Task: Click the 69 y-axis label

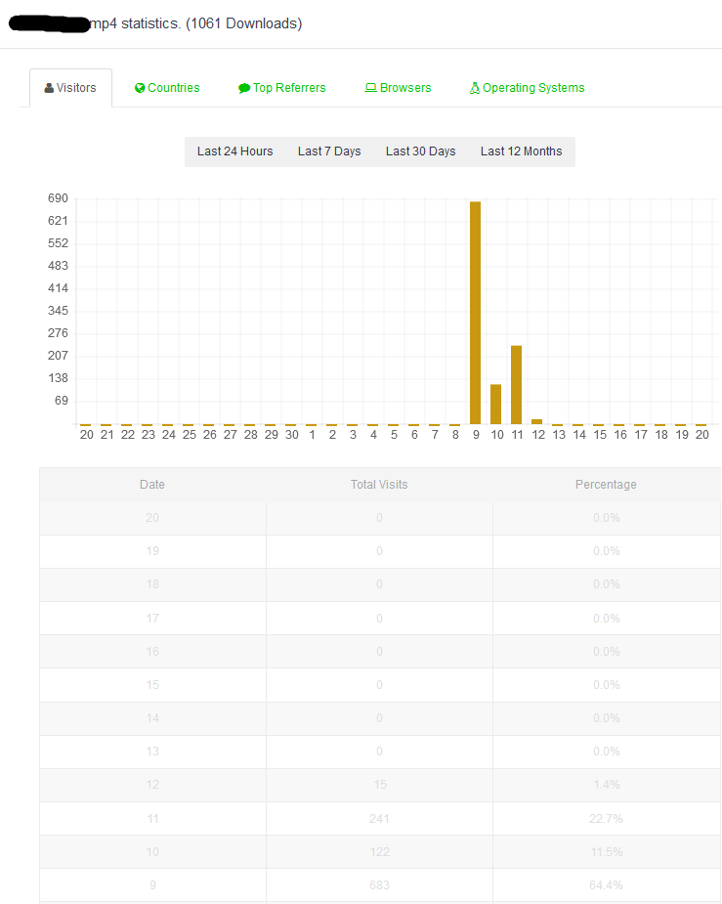Action: coord(62,401)
